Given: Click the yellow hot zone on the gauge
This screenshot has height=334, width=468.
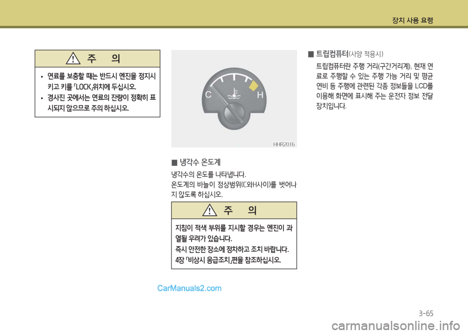Looking at the screenshot, I should click(x=253, y=86).
